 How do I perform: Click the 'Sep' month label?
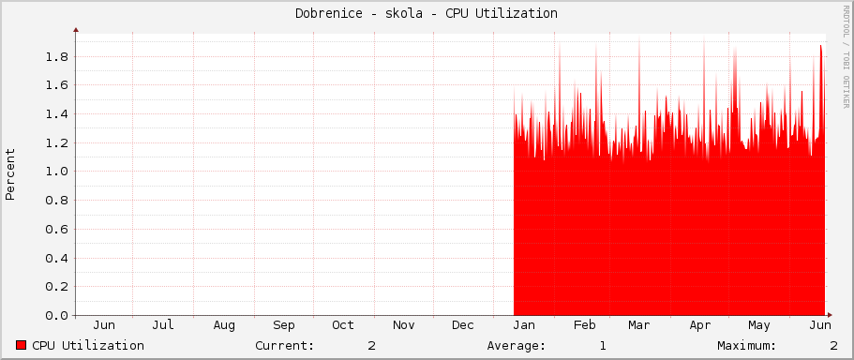coord(284,325)
